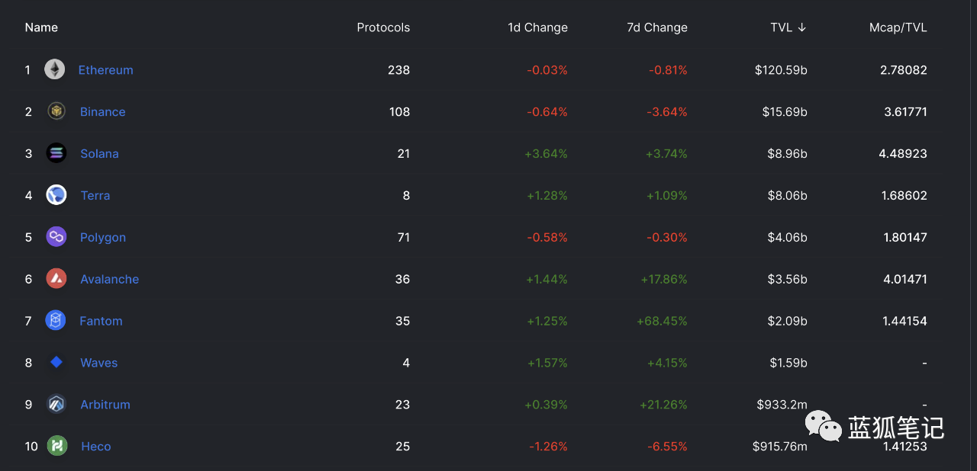
Task: Open the Avalanche chain link
Action: pyautogui.click(x=110, y=279)
